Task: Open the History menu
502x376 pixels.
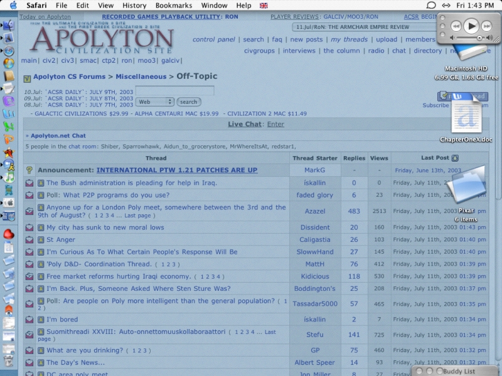Action: (134, 6)
